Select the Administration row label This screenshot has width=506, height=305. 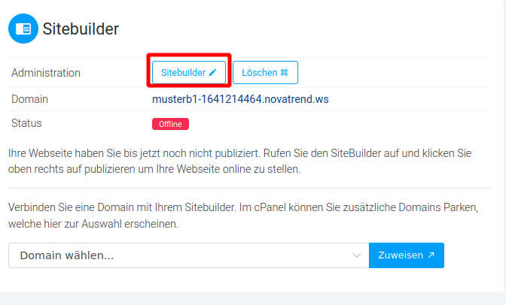[x=46, y=73]
